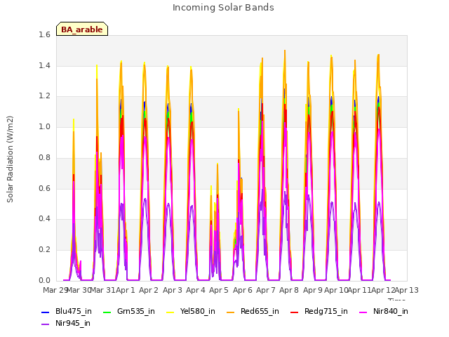The height and width of the screenshot is (337, 449).
Task: Click the Apr 2 date tick label
Action: 149,290
